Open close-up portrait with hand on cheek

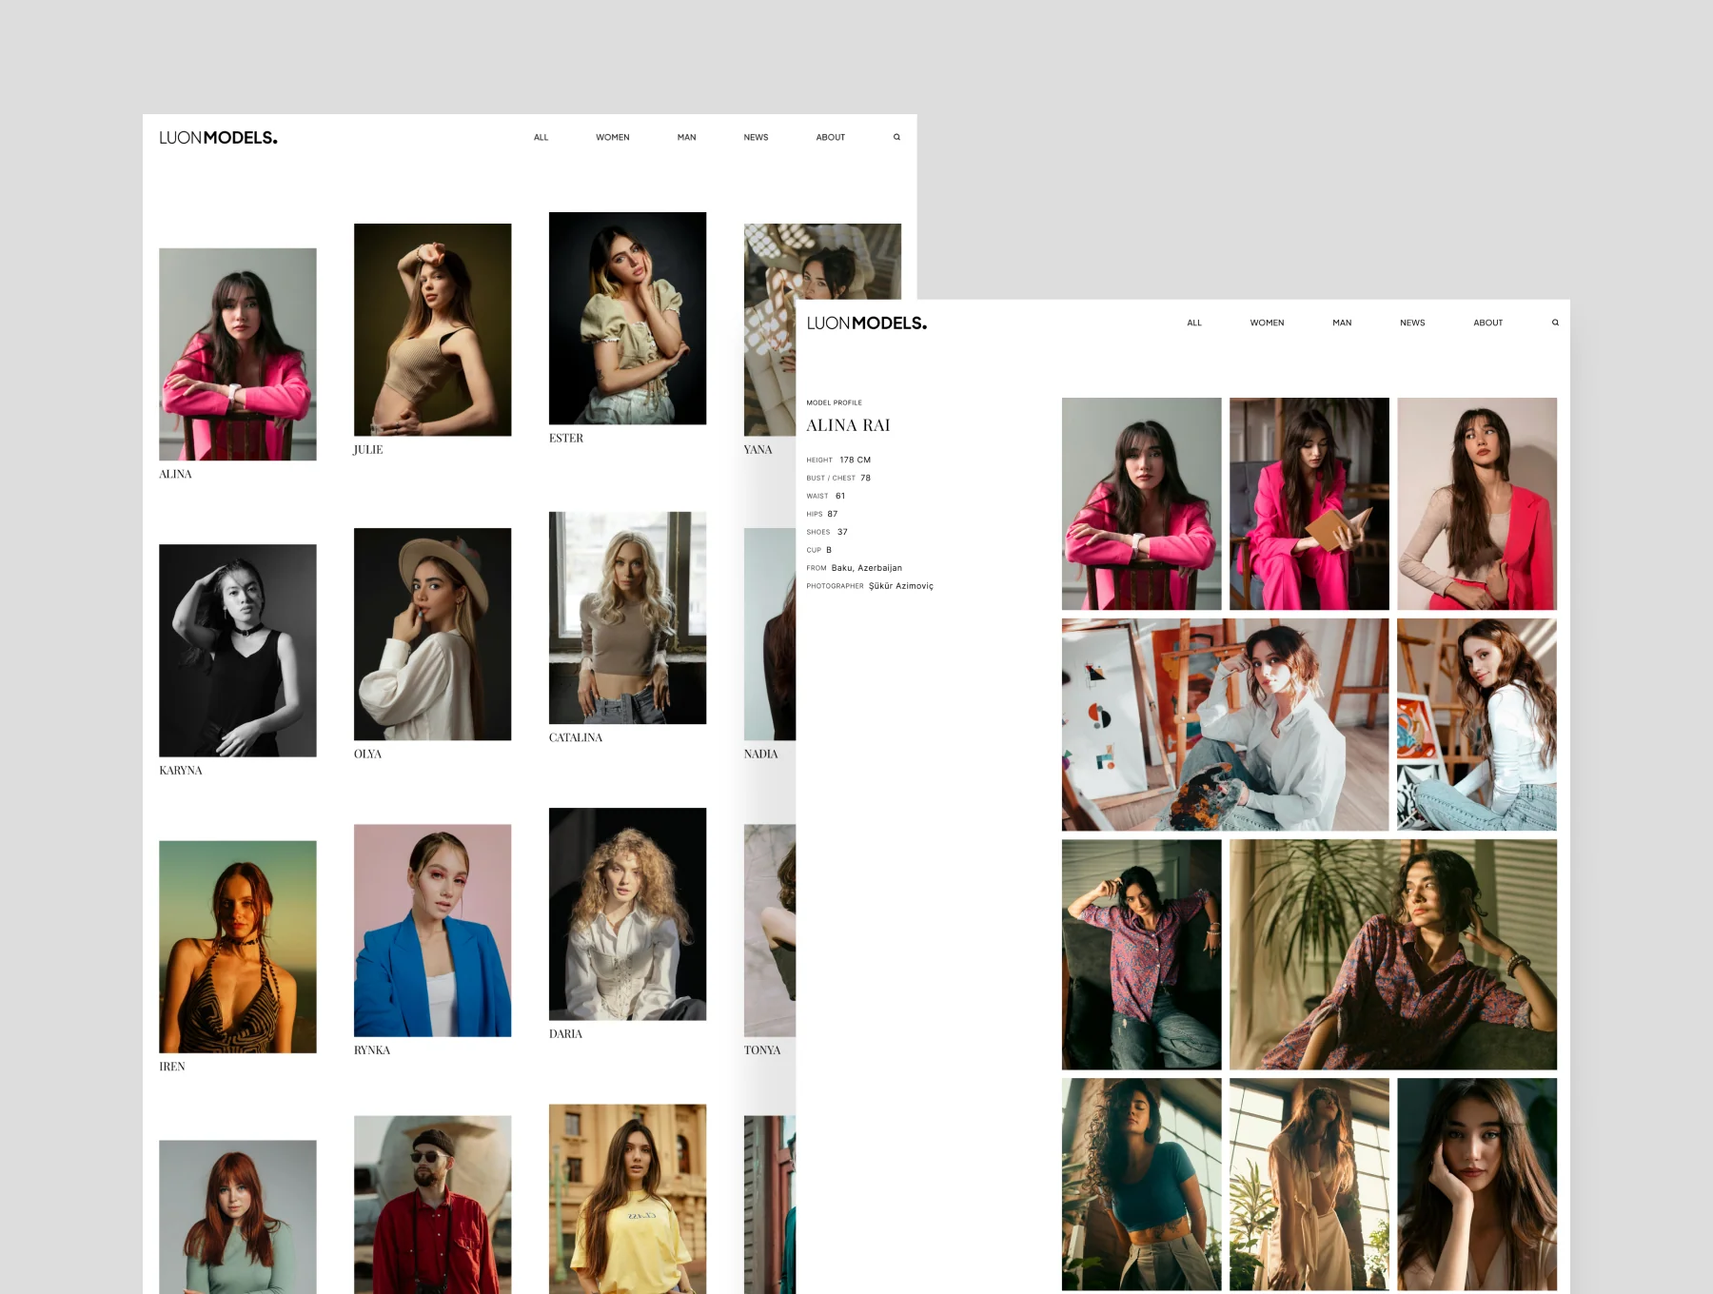(1477, 1184)
